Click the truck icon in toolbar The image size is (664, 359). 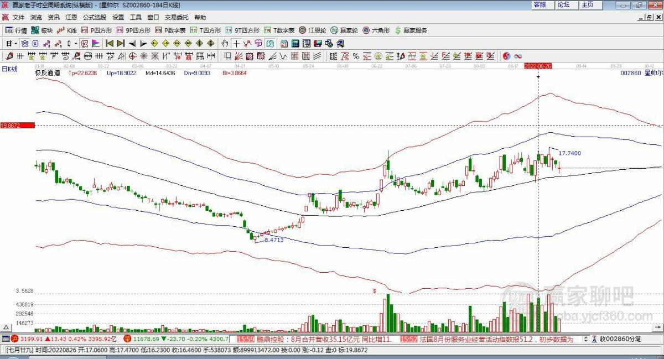point(340,43)
